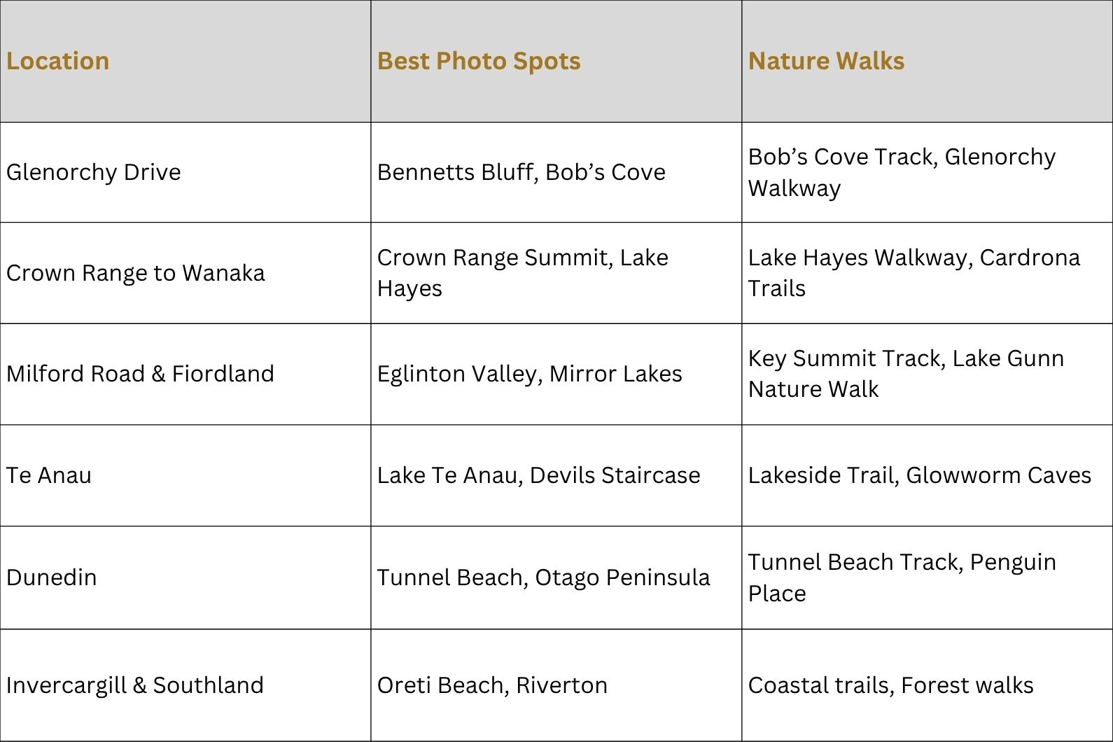Select Lake Te Anau, Devils Staircase cell

(x=556, y=475)
